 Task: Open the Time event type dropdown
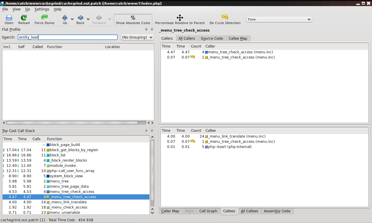pyautogui.click(x=279, y=19)
